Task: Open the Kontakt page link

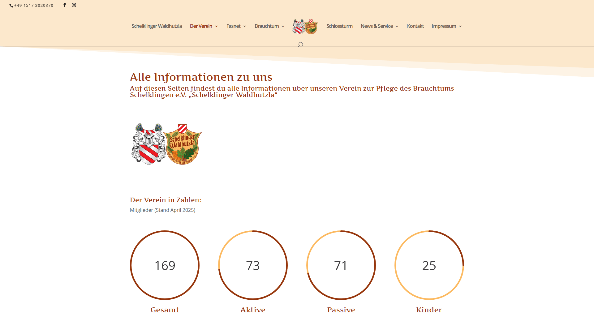Action: pyautogui.click(x=415, y=26)
